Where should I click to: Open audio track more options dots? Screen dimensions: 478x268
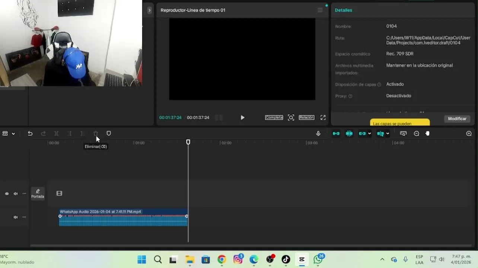[24, 217]
